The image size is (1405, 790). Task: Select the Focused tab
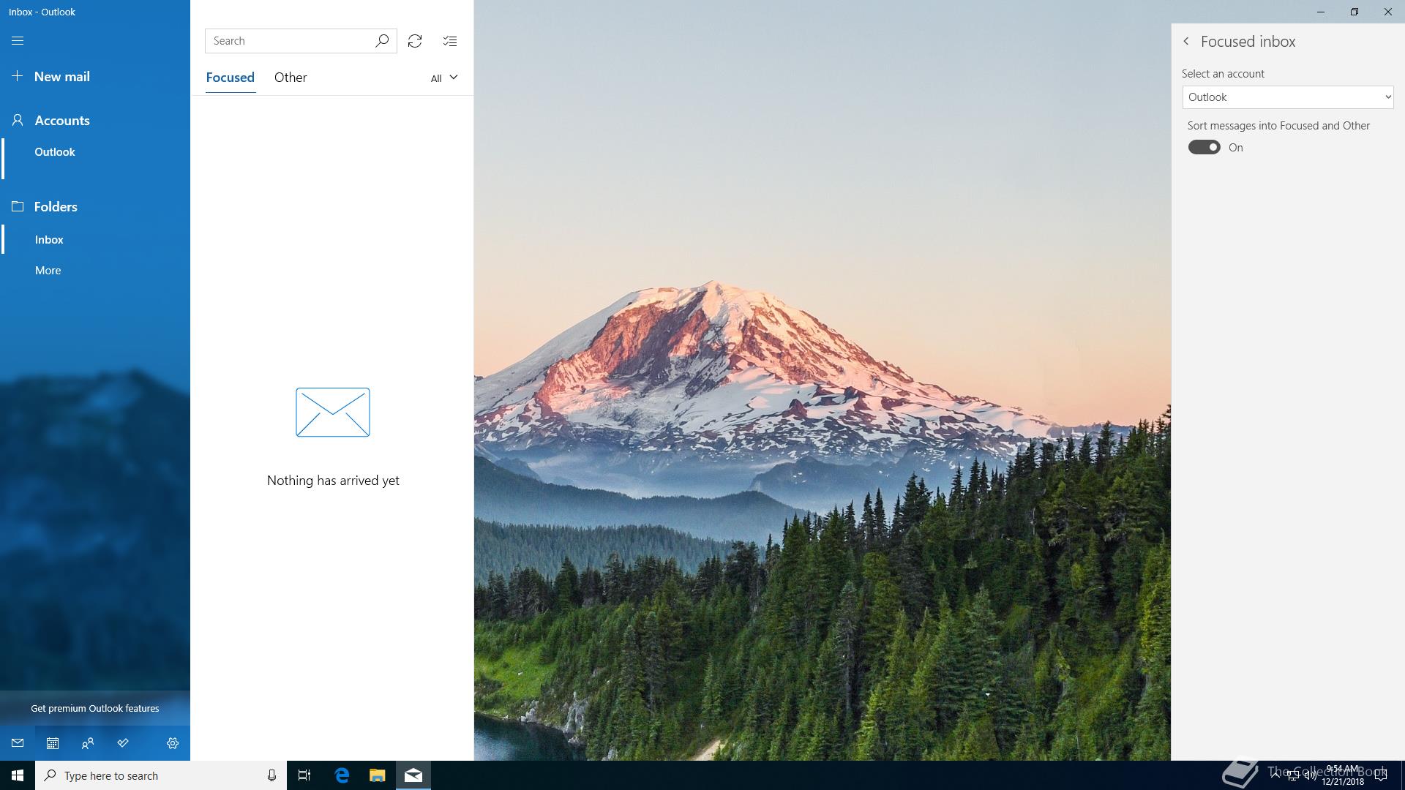pyautogui.click(x=230, y=78)
